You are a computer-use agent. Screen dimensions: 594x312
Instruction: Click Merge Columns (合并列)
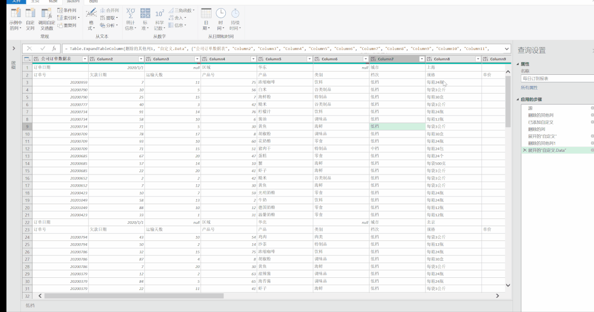(x=110, y=10)
